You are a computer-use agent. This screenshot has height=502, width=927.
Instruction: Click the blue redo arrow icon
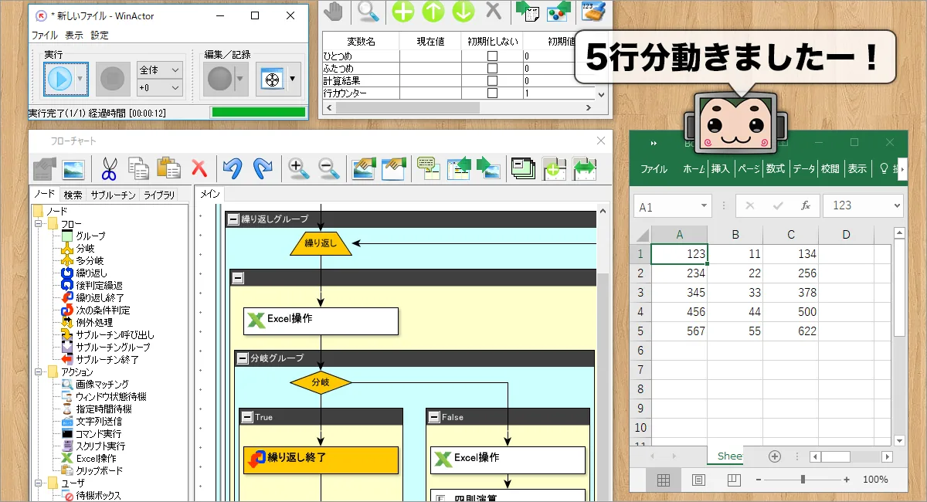pos(263,168)
